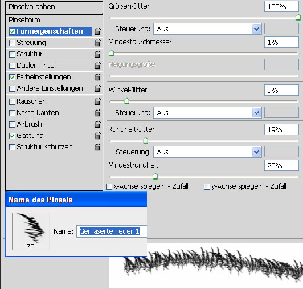
Task: Click lock icon next to Struktur
Action: pyautogui.click(x=97, y=54)
